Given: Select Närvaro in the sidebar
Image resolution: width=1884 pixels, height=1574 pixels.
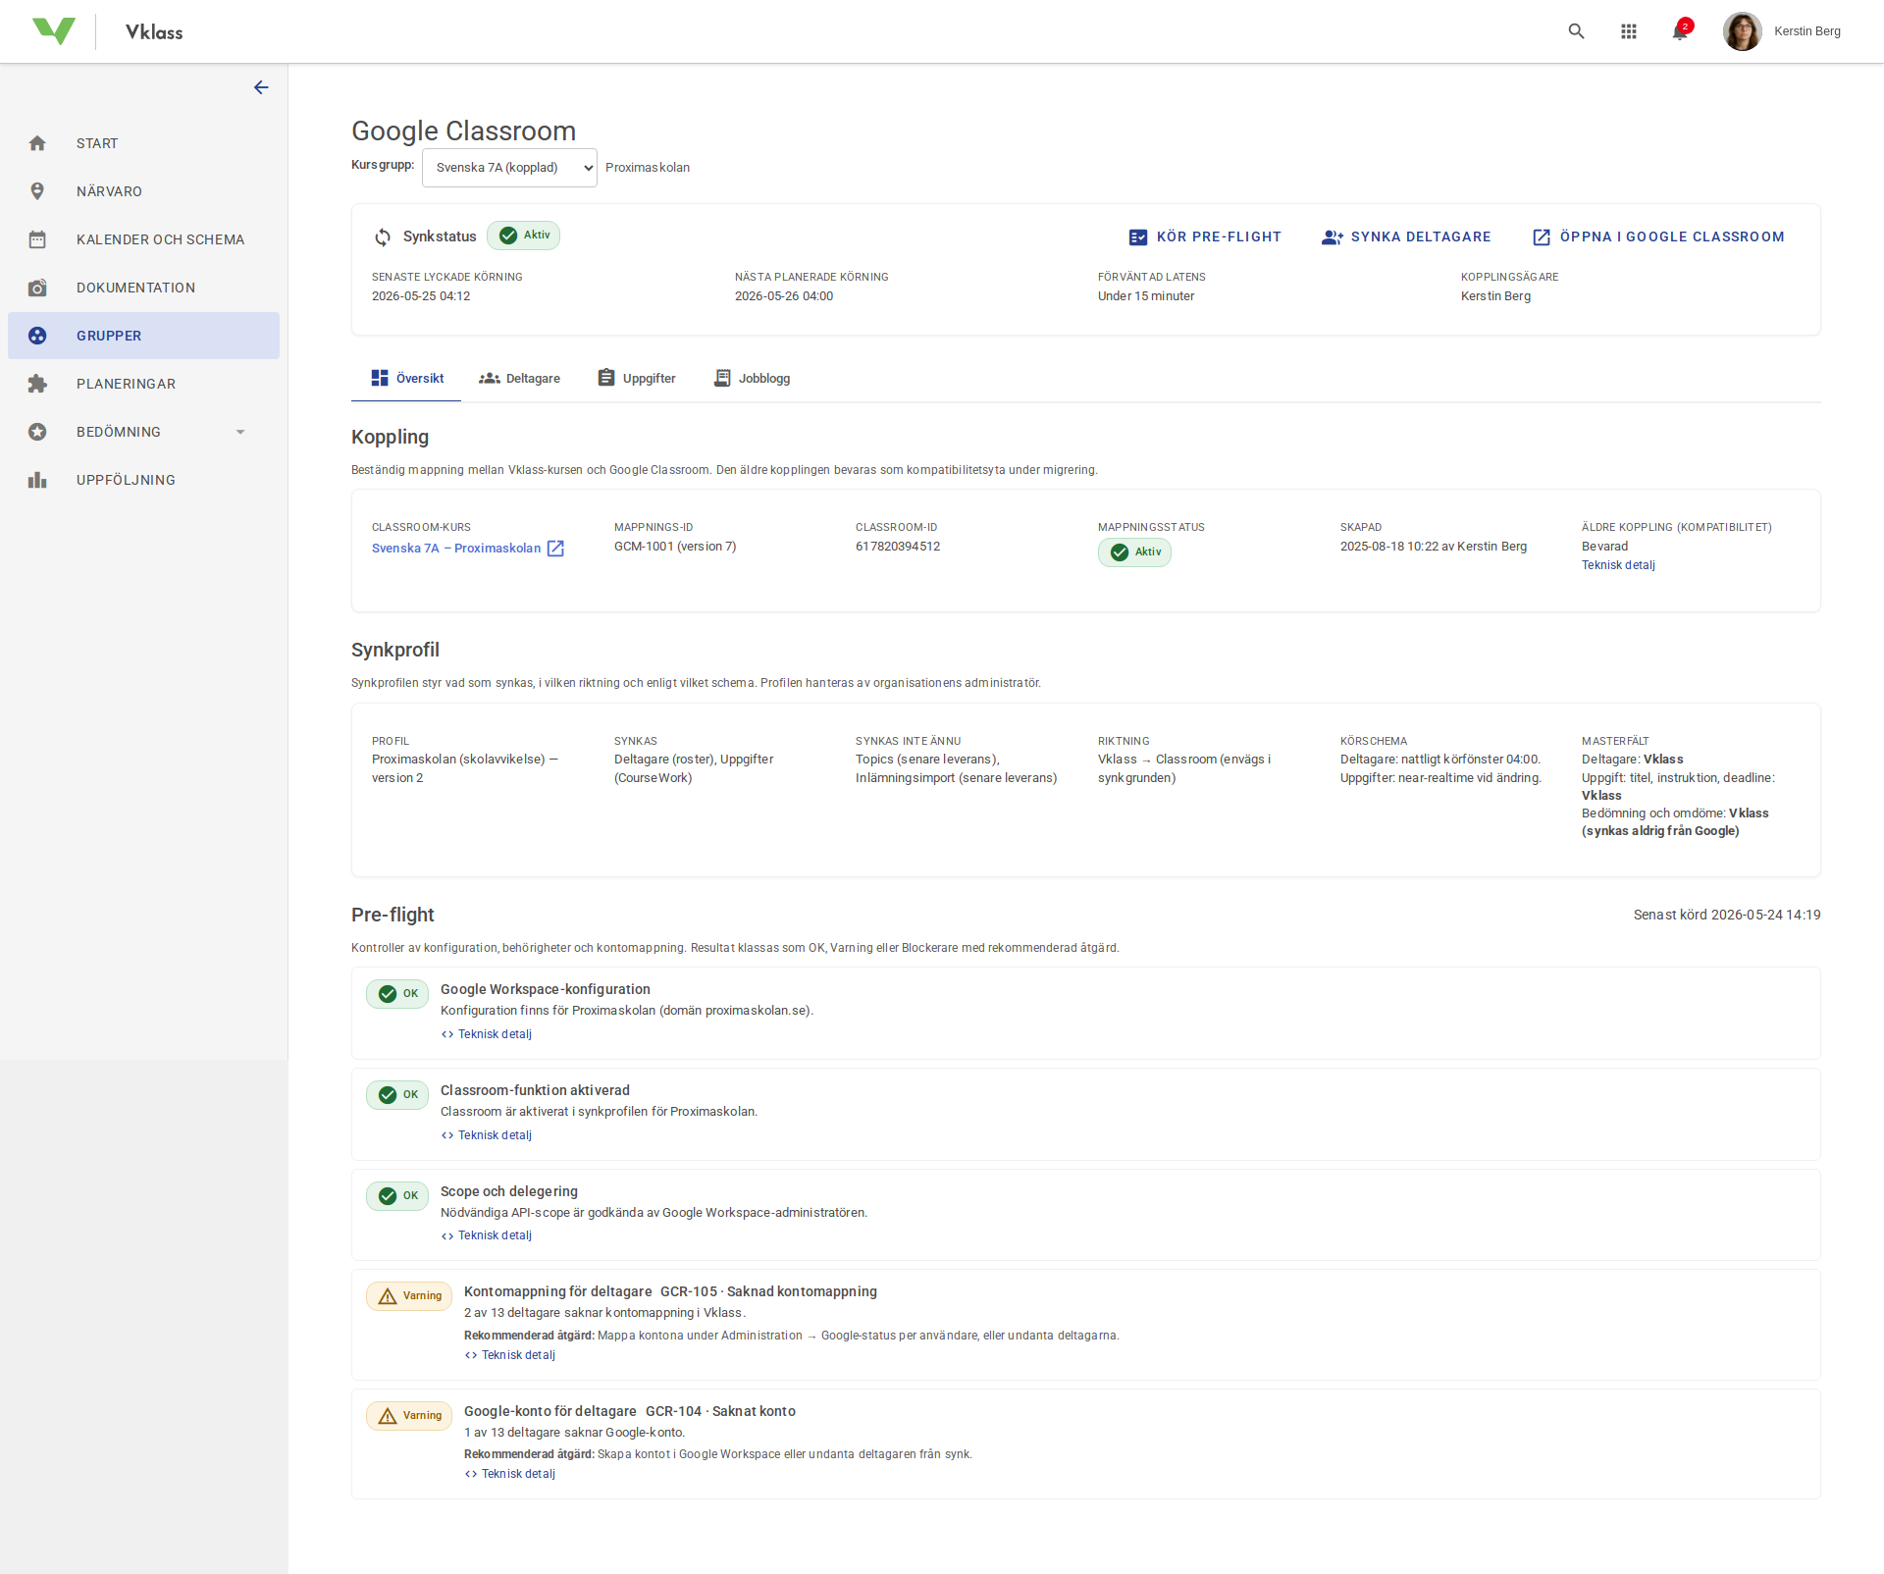Looking at the screenshot, I should (x=143, y=191).
